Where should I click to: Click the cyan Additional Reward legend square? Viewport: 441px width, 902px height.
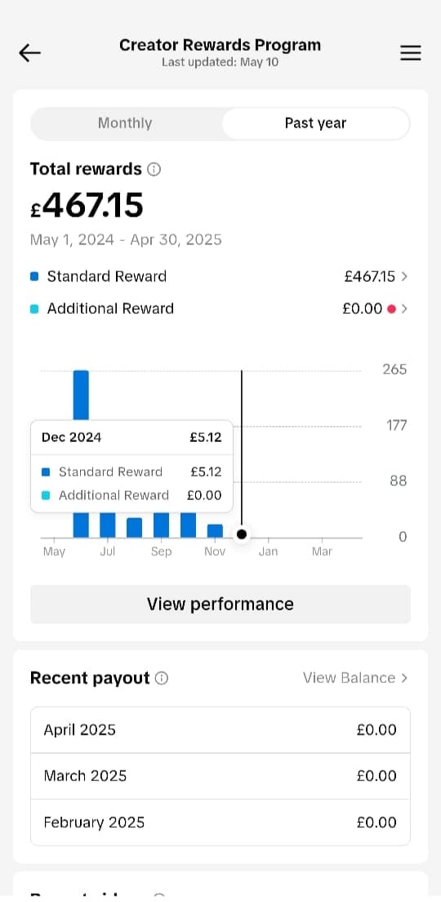tap(34, 309)
